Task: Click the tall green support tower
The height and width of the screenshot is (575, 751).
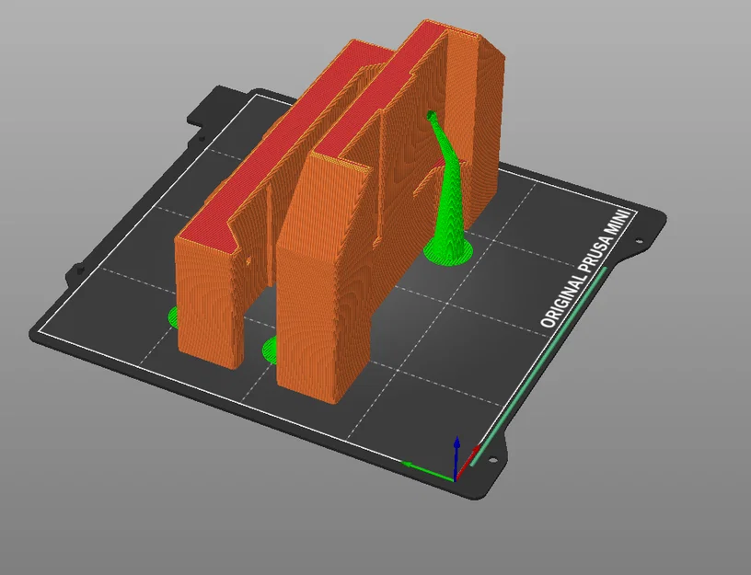Action: click(x=449, y=191)
